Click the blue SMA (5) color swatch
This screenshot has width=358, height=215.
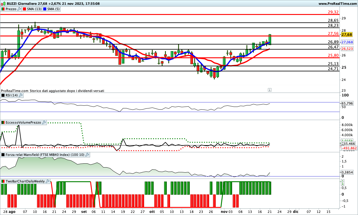point(45,9)
